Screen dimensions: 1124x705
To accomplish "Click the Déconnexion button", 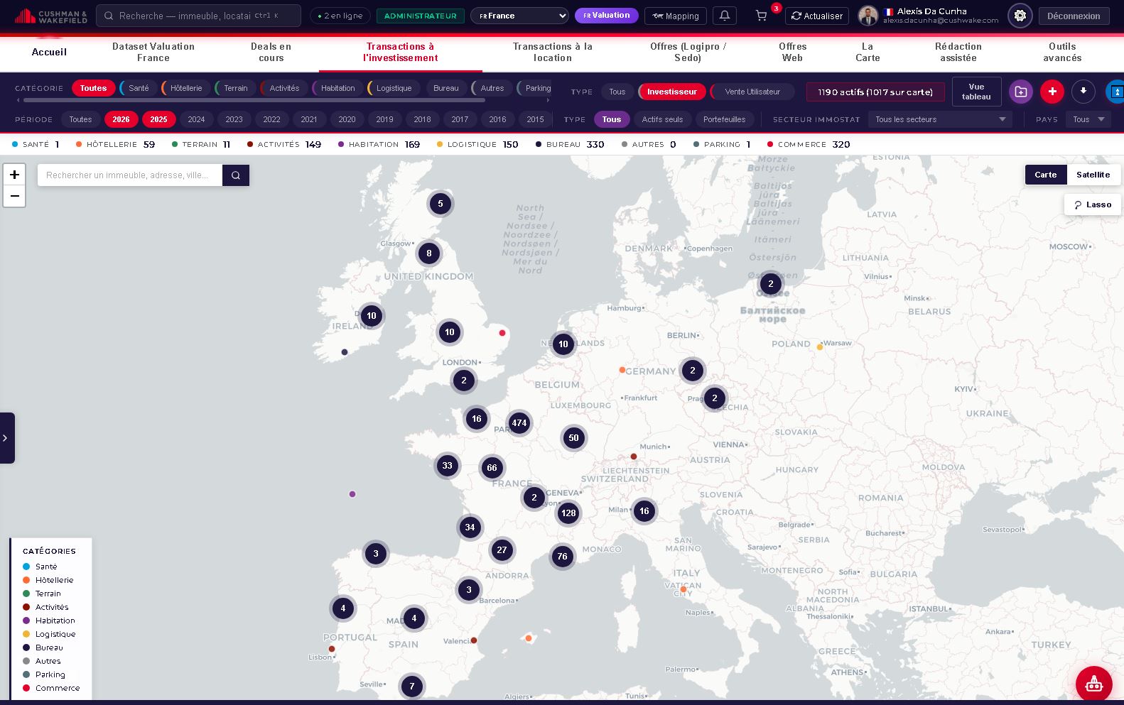I will pyautogui.click(x=1074, y=16).
